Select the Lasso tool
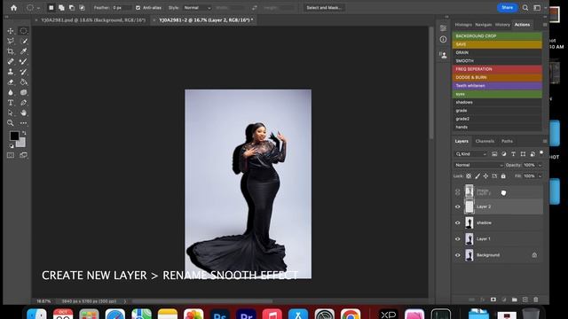Image resolution: width=568 pixels, height=319 pixels. [11, 41]
